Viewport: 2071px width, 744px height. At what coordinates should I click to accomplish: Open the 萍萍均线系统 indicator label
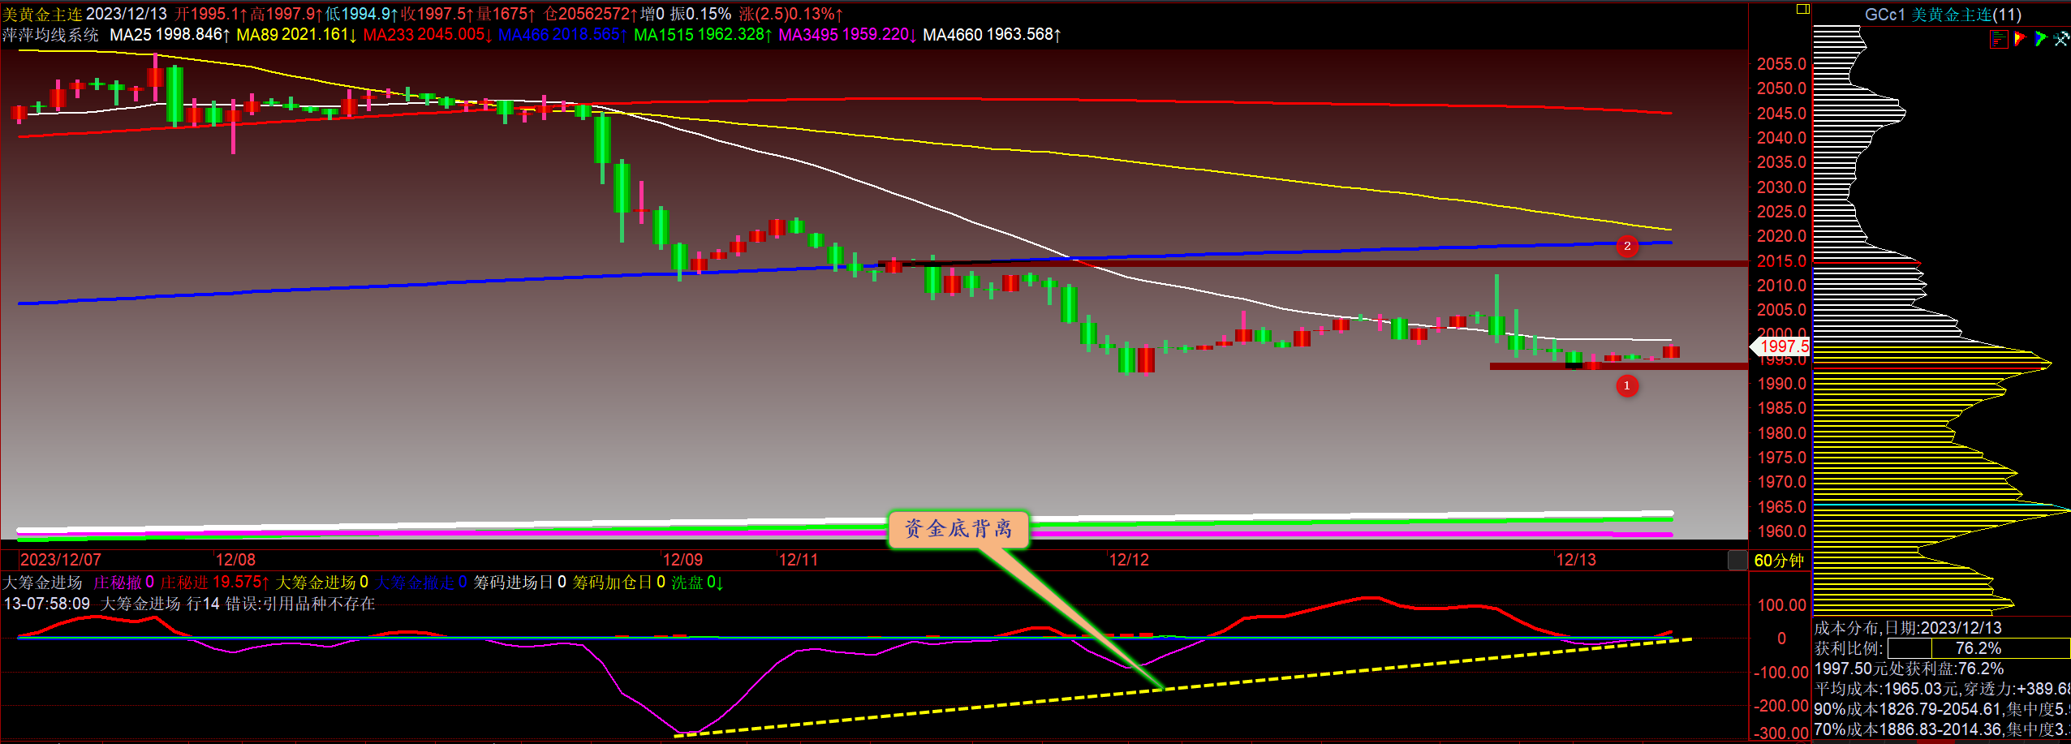pyautogui.click(x=50, y=35)
